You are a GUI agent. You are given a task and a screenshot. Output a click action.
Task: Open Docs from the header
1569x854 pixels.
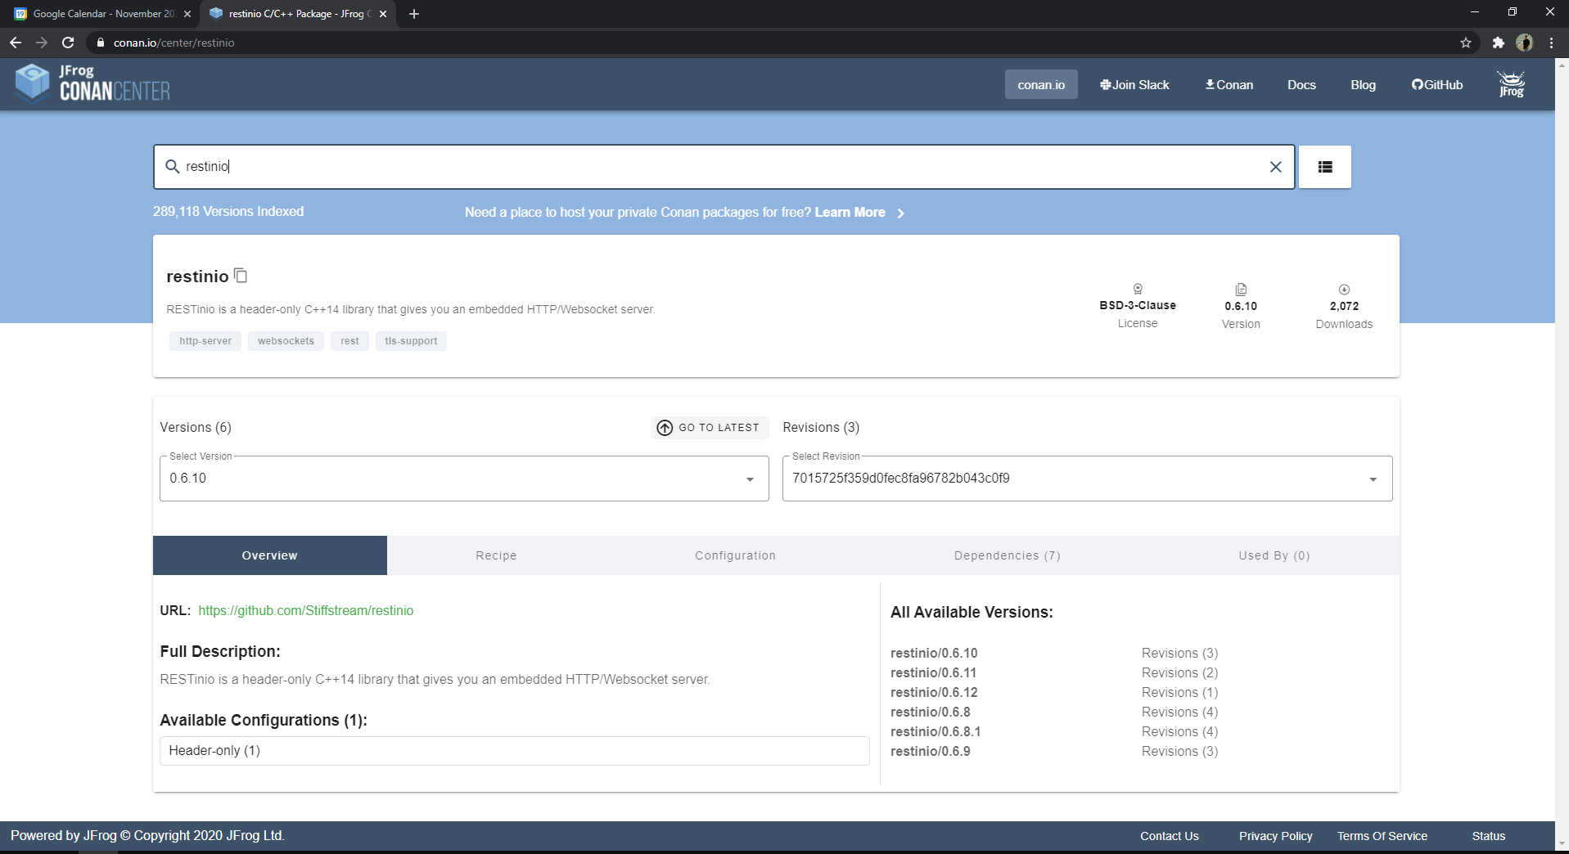pyautogui.click(x=1301, y=84)
